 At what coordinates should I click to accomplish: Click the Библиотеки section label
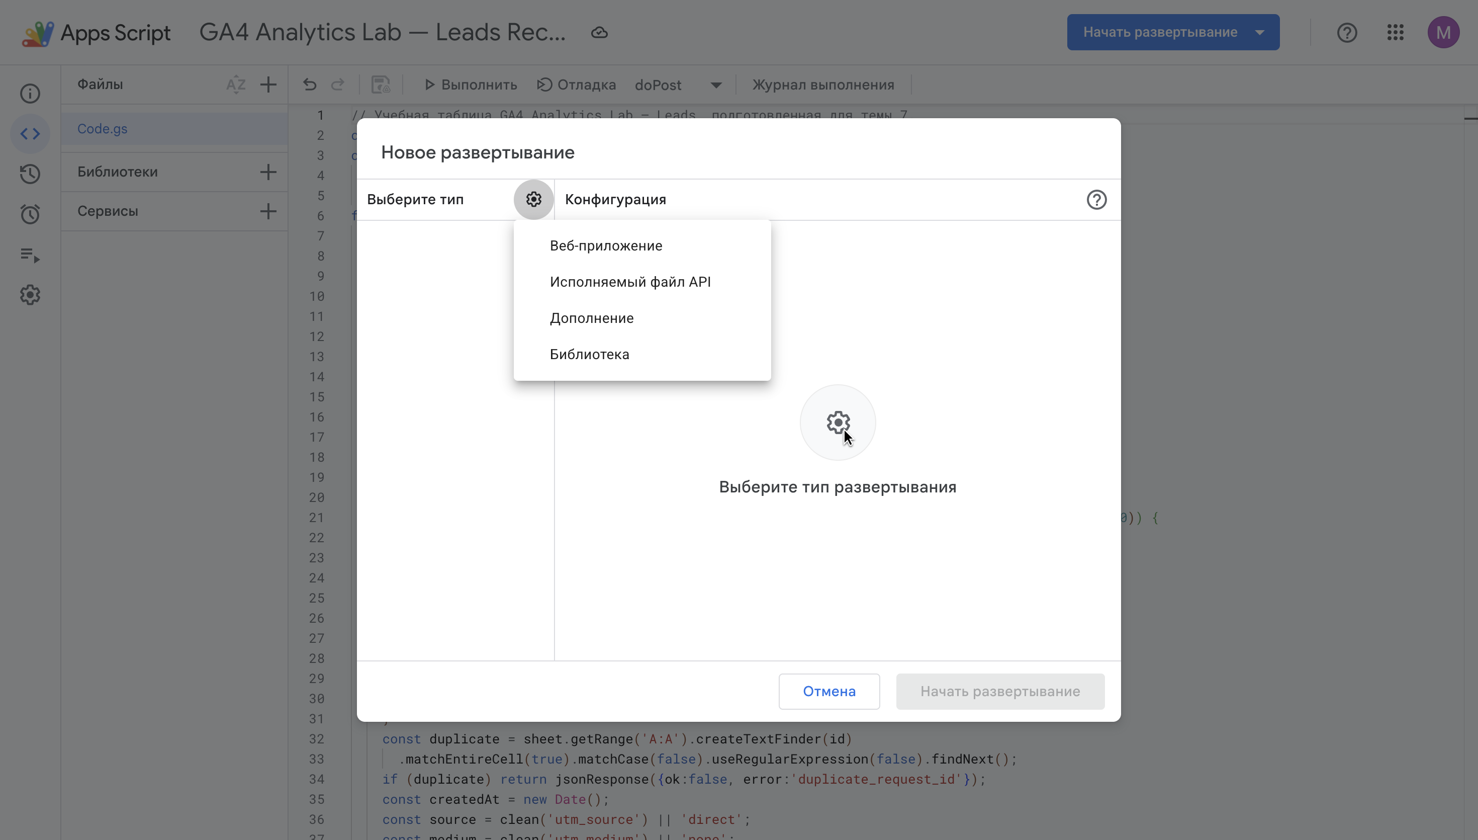[118, 172]
